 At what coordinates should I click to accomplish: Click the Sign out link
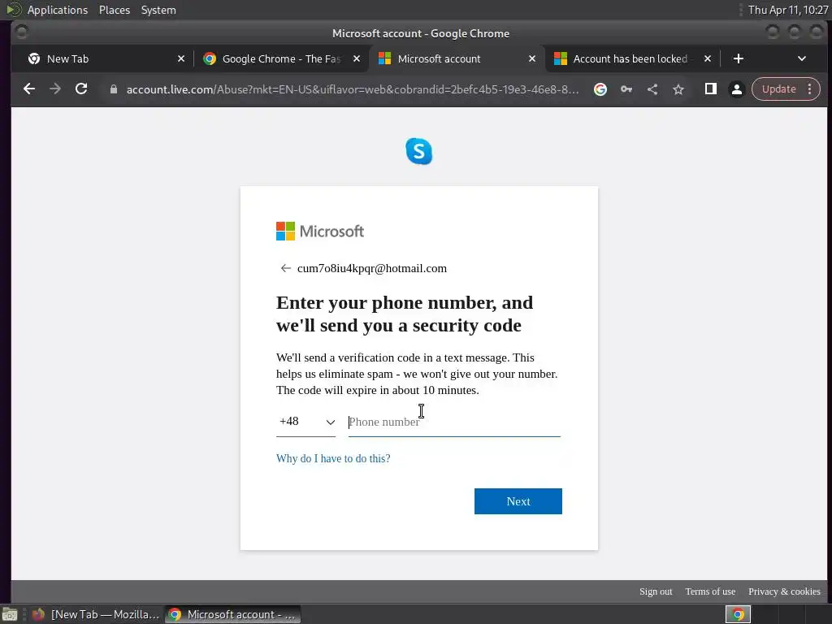point(656,591)
